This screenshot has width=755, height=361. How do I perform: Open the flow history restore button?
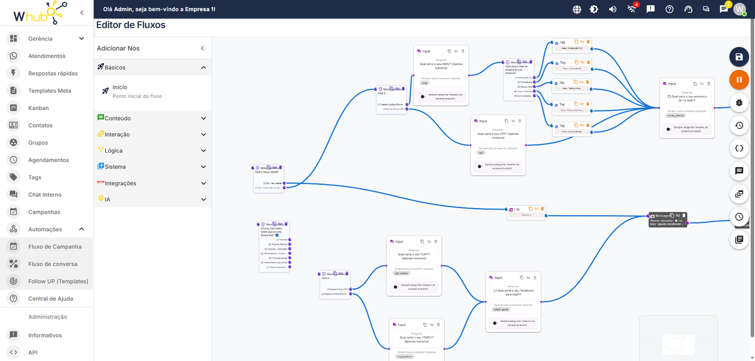pyautogui.click(x=739, y=126)
